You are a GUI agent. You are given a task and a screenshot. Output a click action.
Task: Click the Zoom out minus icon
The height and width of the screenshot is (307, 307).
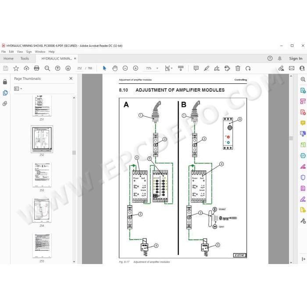click(x=125, y=68)
